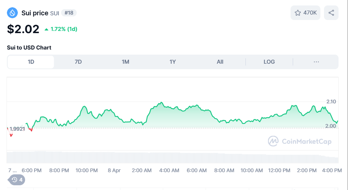The image size is (348, 190).
Task: Add Sui to watchlist via star
Action: point(298,13)
